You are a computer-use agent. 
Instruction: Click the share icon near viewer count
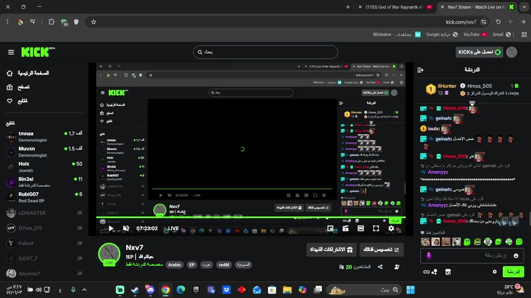(380, 267)
